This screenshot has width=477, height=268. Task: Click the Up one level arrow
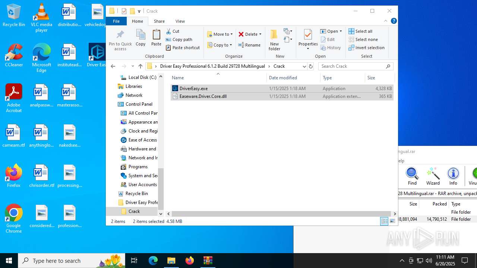(140, 66)
